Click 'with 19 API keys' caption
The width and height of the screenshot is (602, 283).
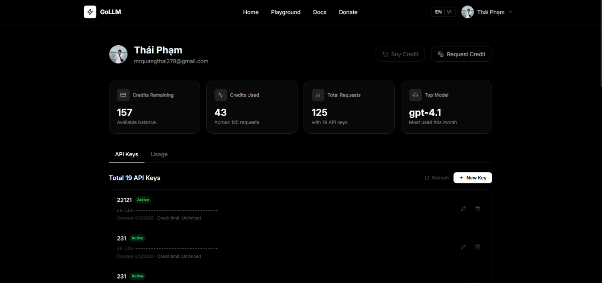click(330, 122)
